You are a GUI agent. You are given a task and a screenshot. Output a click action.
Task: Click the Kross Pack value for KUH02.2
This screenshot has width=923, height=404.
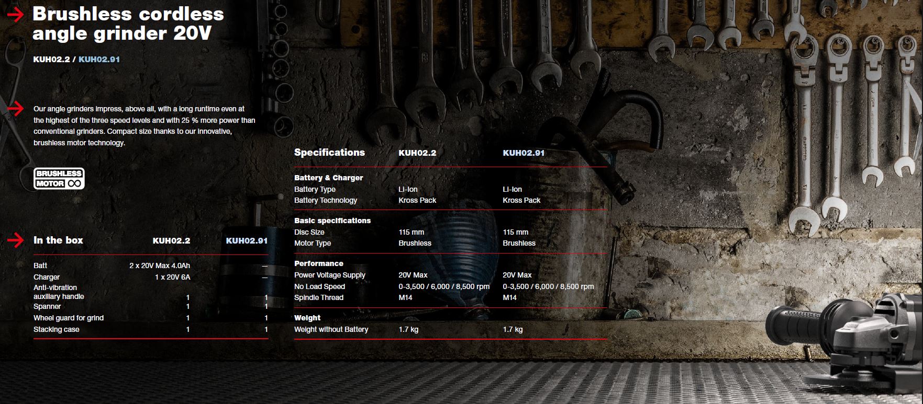pyautogui.click(x=417, y=200)
